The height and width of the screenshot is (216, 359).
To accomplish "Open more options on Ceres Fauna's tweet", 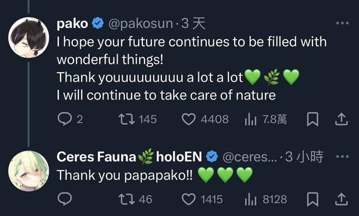I will [342, 157].
